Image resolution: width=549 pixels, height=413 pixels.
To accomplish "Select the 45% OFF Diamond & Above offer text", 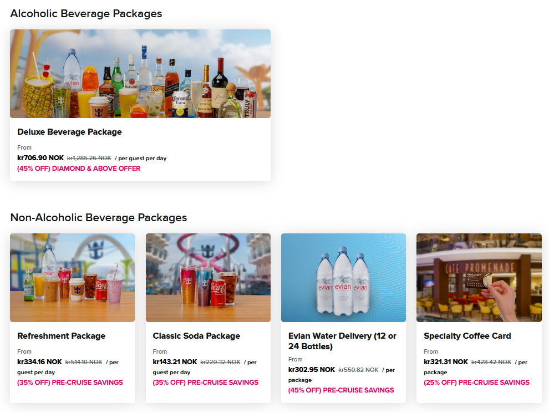I will coord(79,169).
